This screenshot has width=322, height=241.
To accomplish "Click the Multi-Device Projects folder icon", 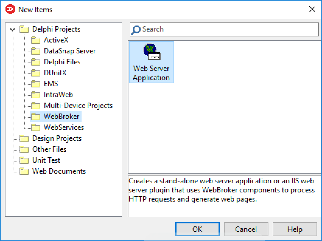I will pyautogui.click(x=36, y=106).
